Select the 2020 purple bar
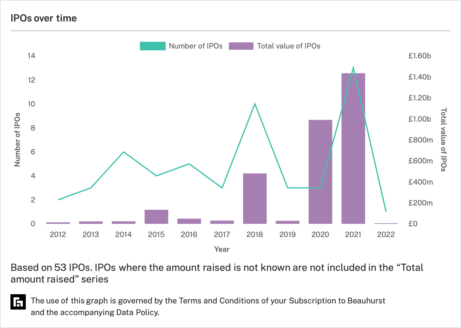The height and width of the screenshot is (328, 461). (320, 172)
